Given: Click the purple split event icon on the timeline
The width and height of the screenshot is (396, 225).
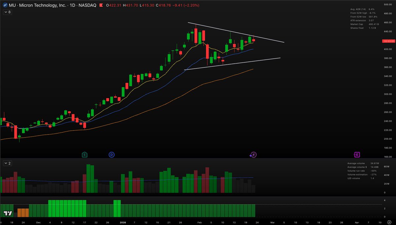Looking at the screenshot, I should 253,155.
